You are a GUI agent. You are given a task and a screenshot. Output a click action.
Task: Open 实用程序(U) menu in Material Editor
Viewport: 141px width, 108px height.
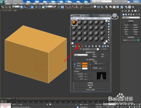tap(100, 18)
